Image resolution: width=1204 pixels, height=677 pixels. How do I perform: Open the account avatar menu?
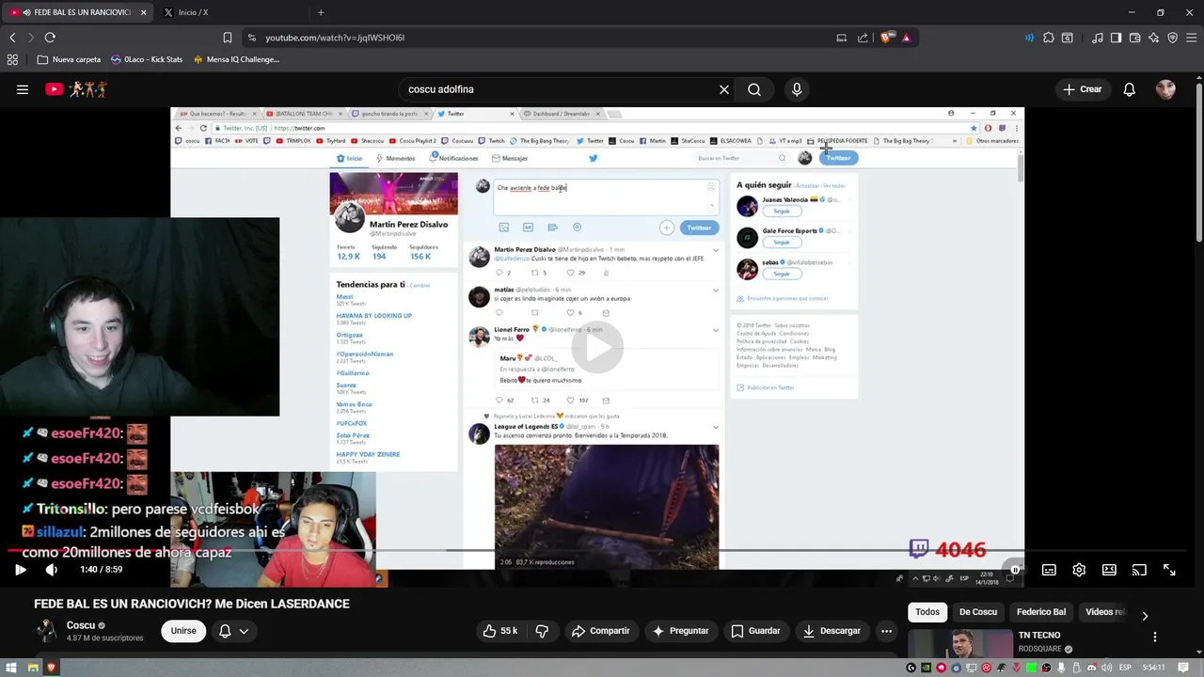(1166, 89)
